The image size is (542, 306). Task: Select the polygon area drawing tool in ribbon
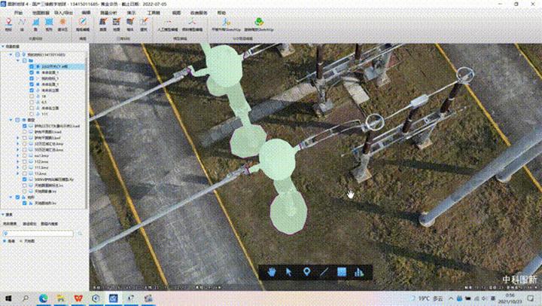coord(35,24)
